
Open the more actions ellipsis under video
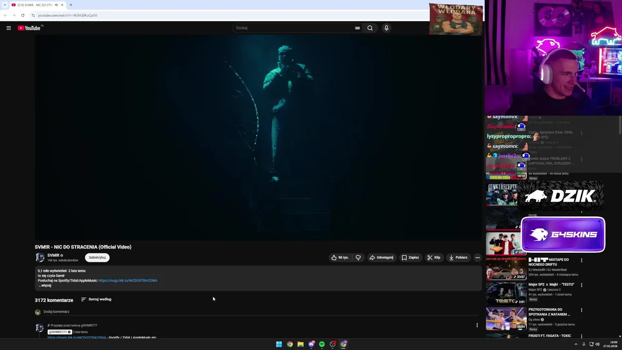(x=477, y=258)
